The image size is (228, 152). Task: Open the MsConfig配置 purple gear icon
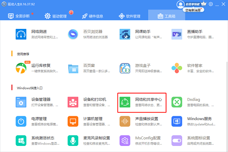(x=125, y=141)
